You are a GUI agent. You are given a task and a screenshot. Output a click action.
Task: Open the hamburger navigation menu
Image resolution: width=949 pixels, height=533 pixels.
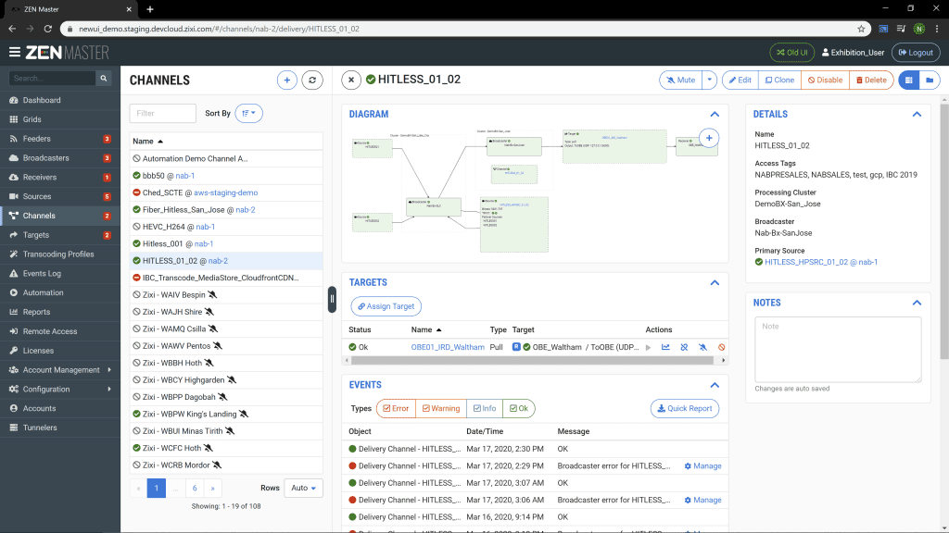pos(15,53)
